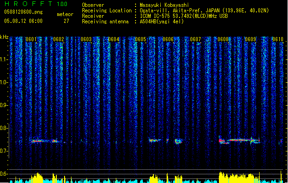Image resolution: width=288 pixels, height=183 pixels.
Task: Click the 0608 time marker
Action: pyautogui.click(x=223, y=39)
